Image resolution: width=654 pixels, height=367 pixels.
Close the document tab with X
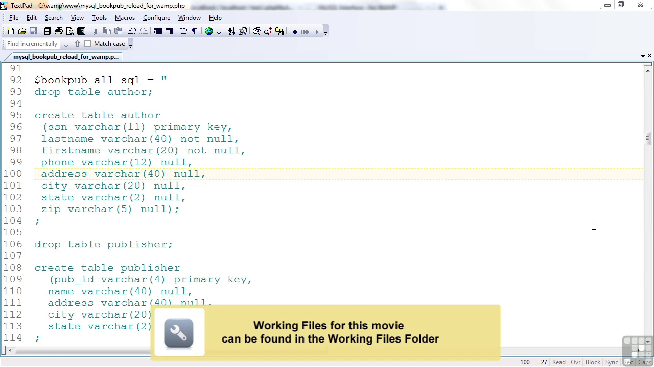click(x=650, y=55)
